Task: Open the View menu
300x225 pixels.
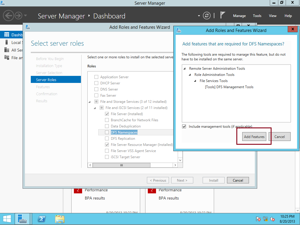Action: (273, 16)
